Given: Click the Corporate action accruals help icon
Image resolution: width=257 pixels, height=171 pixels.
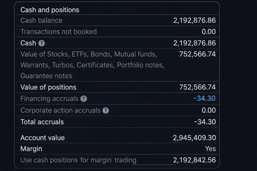Looking at the screenshot, I should click(106, 110).
